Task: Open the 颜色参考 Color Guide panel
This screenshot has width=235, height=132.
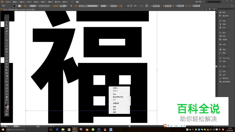Action: [224, 16]
